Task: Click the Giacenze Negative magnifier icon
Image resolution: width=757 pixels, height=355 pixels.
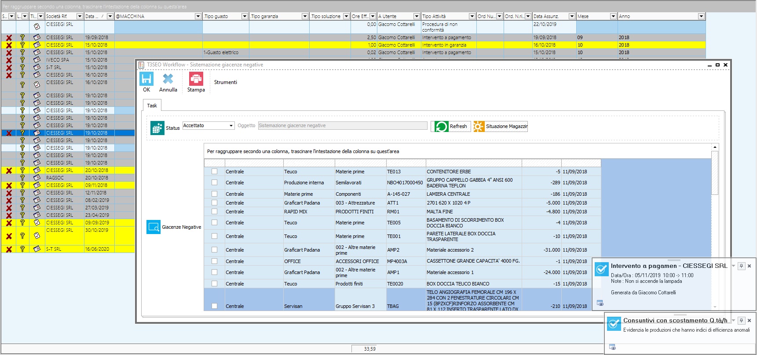Action: (x=154, y=227)
